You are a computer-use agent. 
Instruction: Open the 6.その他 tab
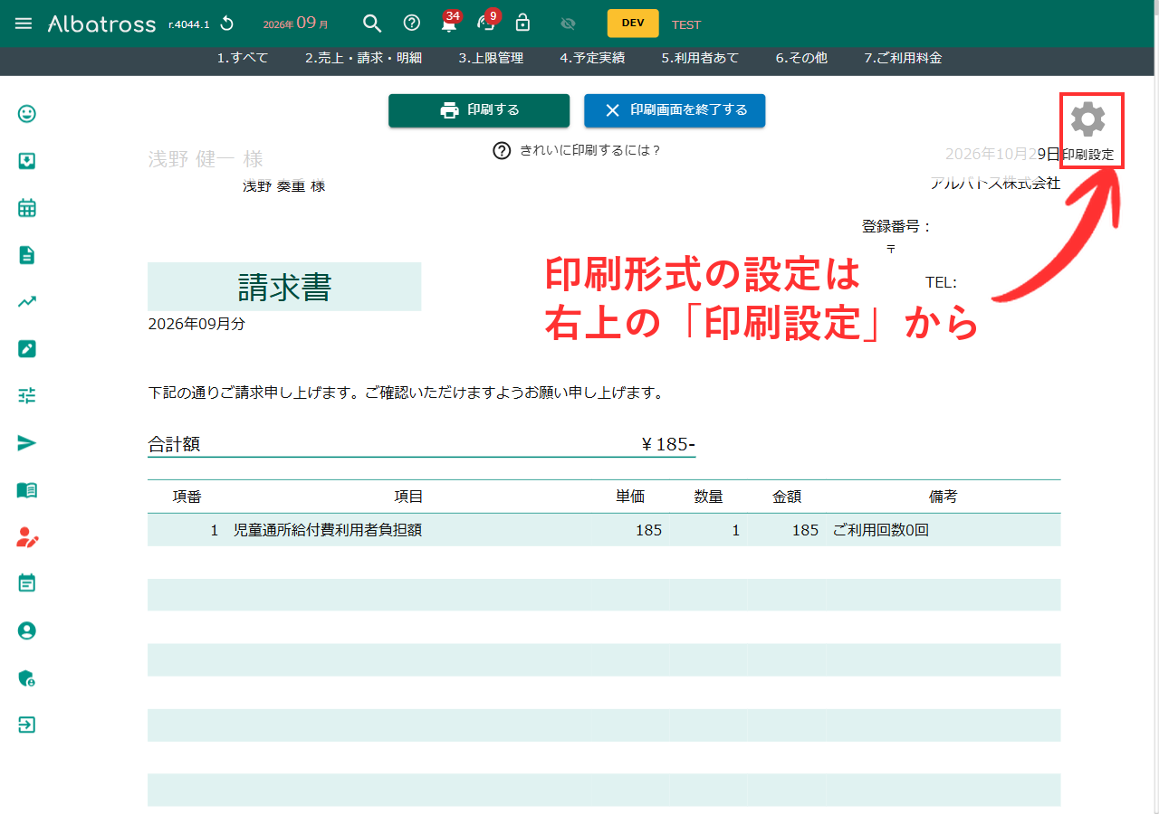[x=801, y=58]
